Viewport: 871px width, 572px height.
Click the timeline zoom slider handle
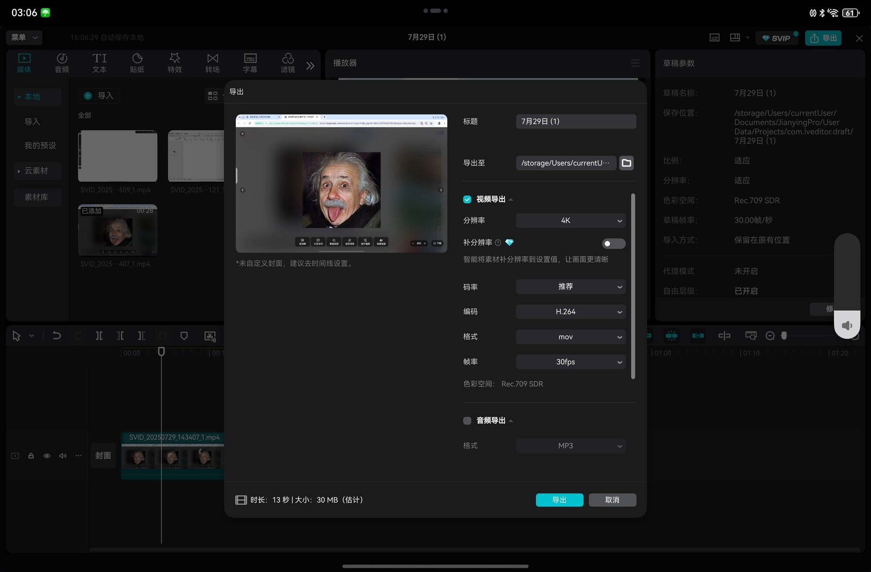tap(784, 336)
